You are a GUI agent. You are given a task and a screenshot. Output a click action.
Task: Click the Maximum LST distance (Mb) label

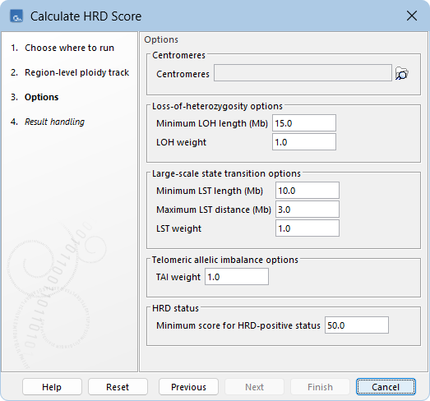point(214,210)
